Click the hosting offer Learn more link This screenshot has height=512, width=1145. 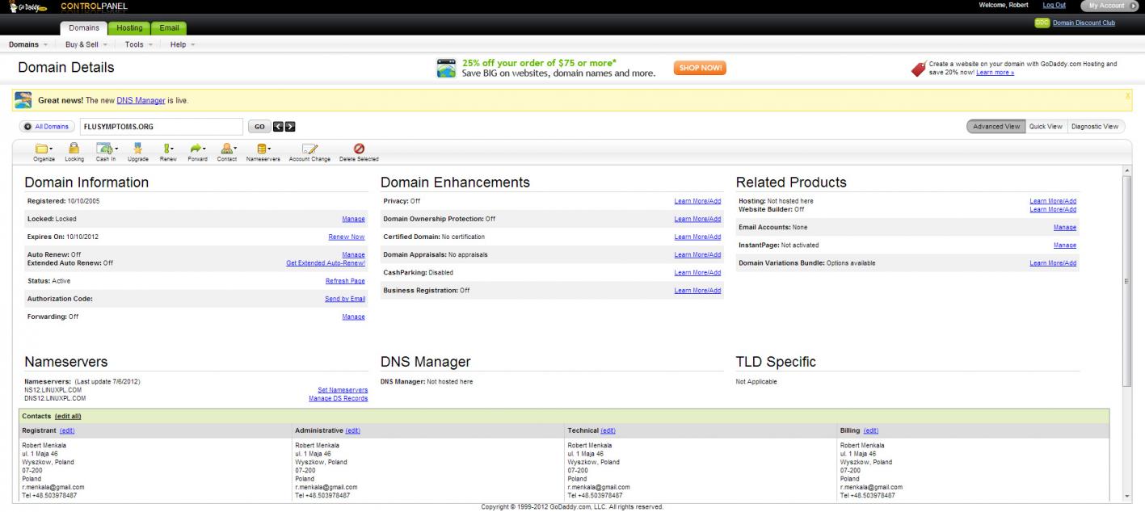(995, 73)
